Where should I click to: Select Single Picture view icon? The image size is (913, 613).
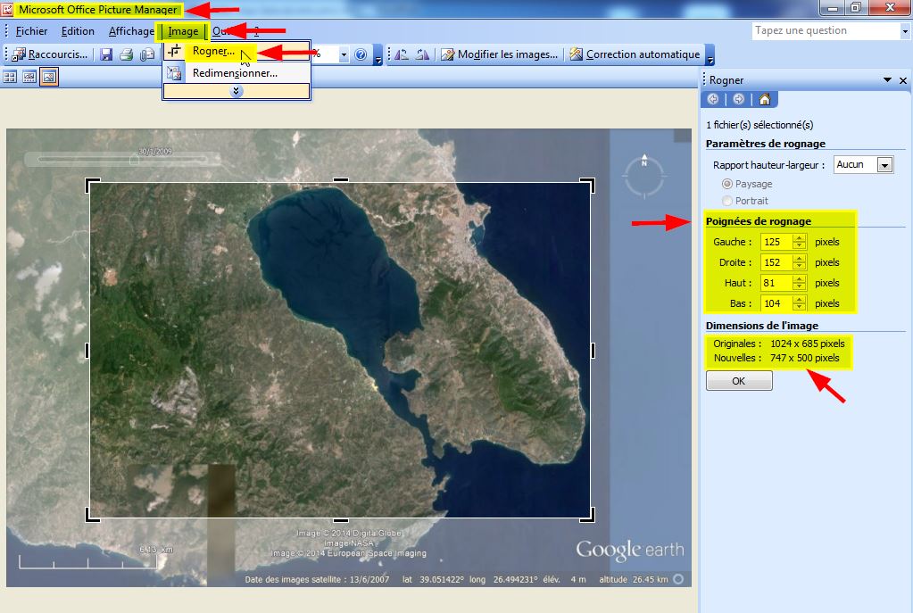(x=49, y=77)
